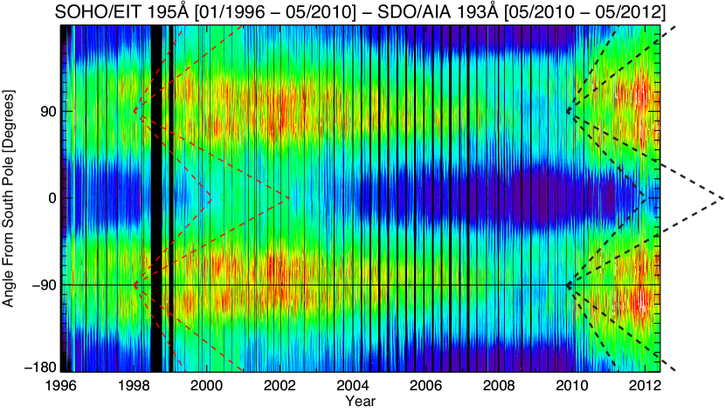Click the thick black vertical band at left
The height and width of the screenshot is (413, 725).
pyautogui.click(x=156, y=198)
